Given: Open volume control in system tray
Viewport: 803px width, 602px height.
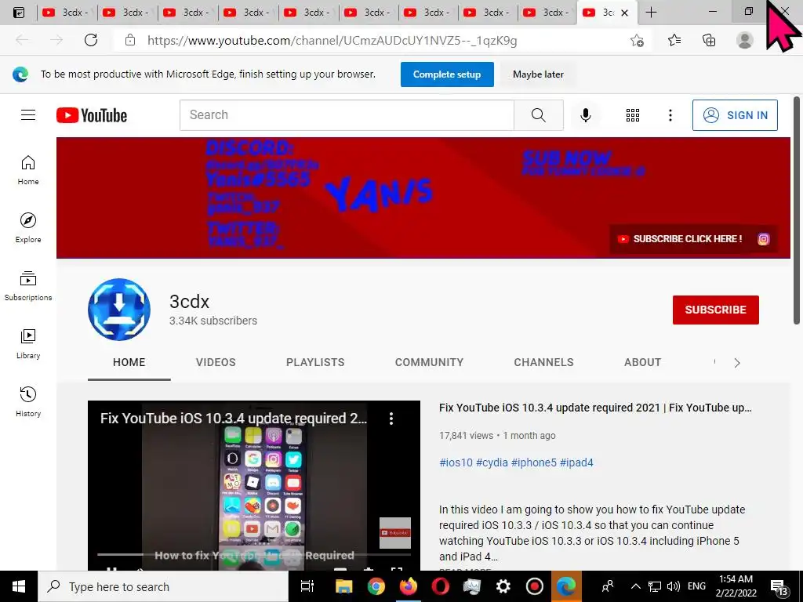Looking at the screenshot, I should coord(674,586).
